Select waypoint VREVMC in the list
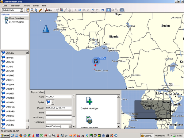 coord(13,71)
